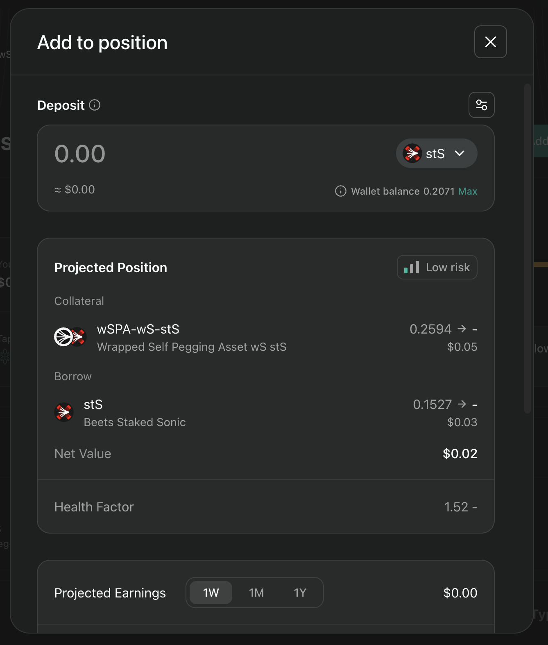
Task: Click the wSPA-wS-stS collateral token icon
Action: tap(70, 337)
